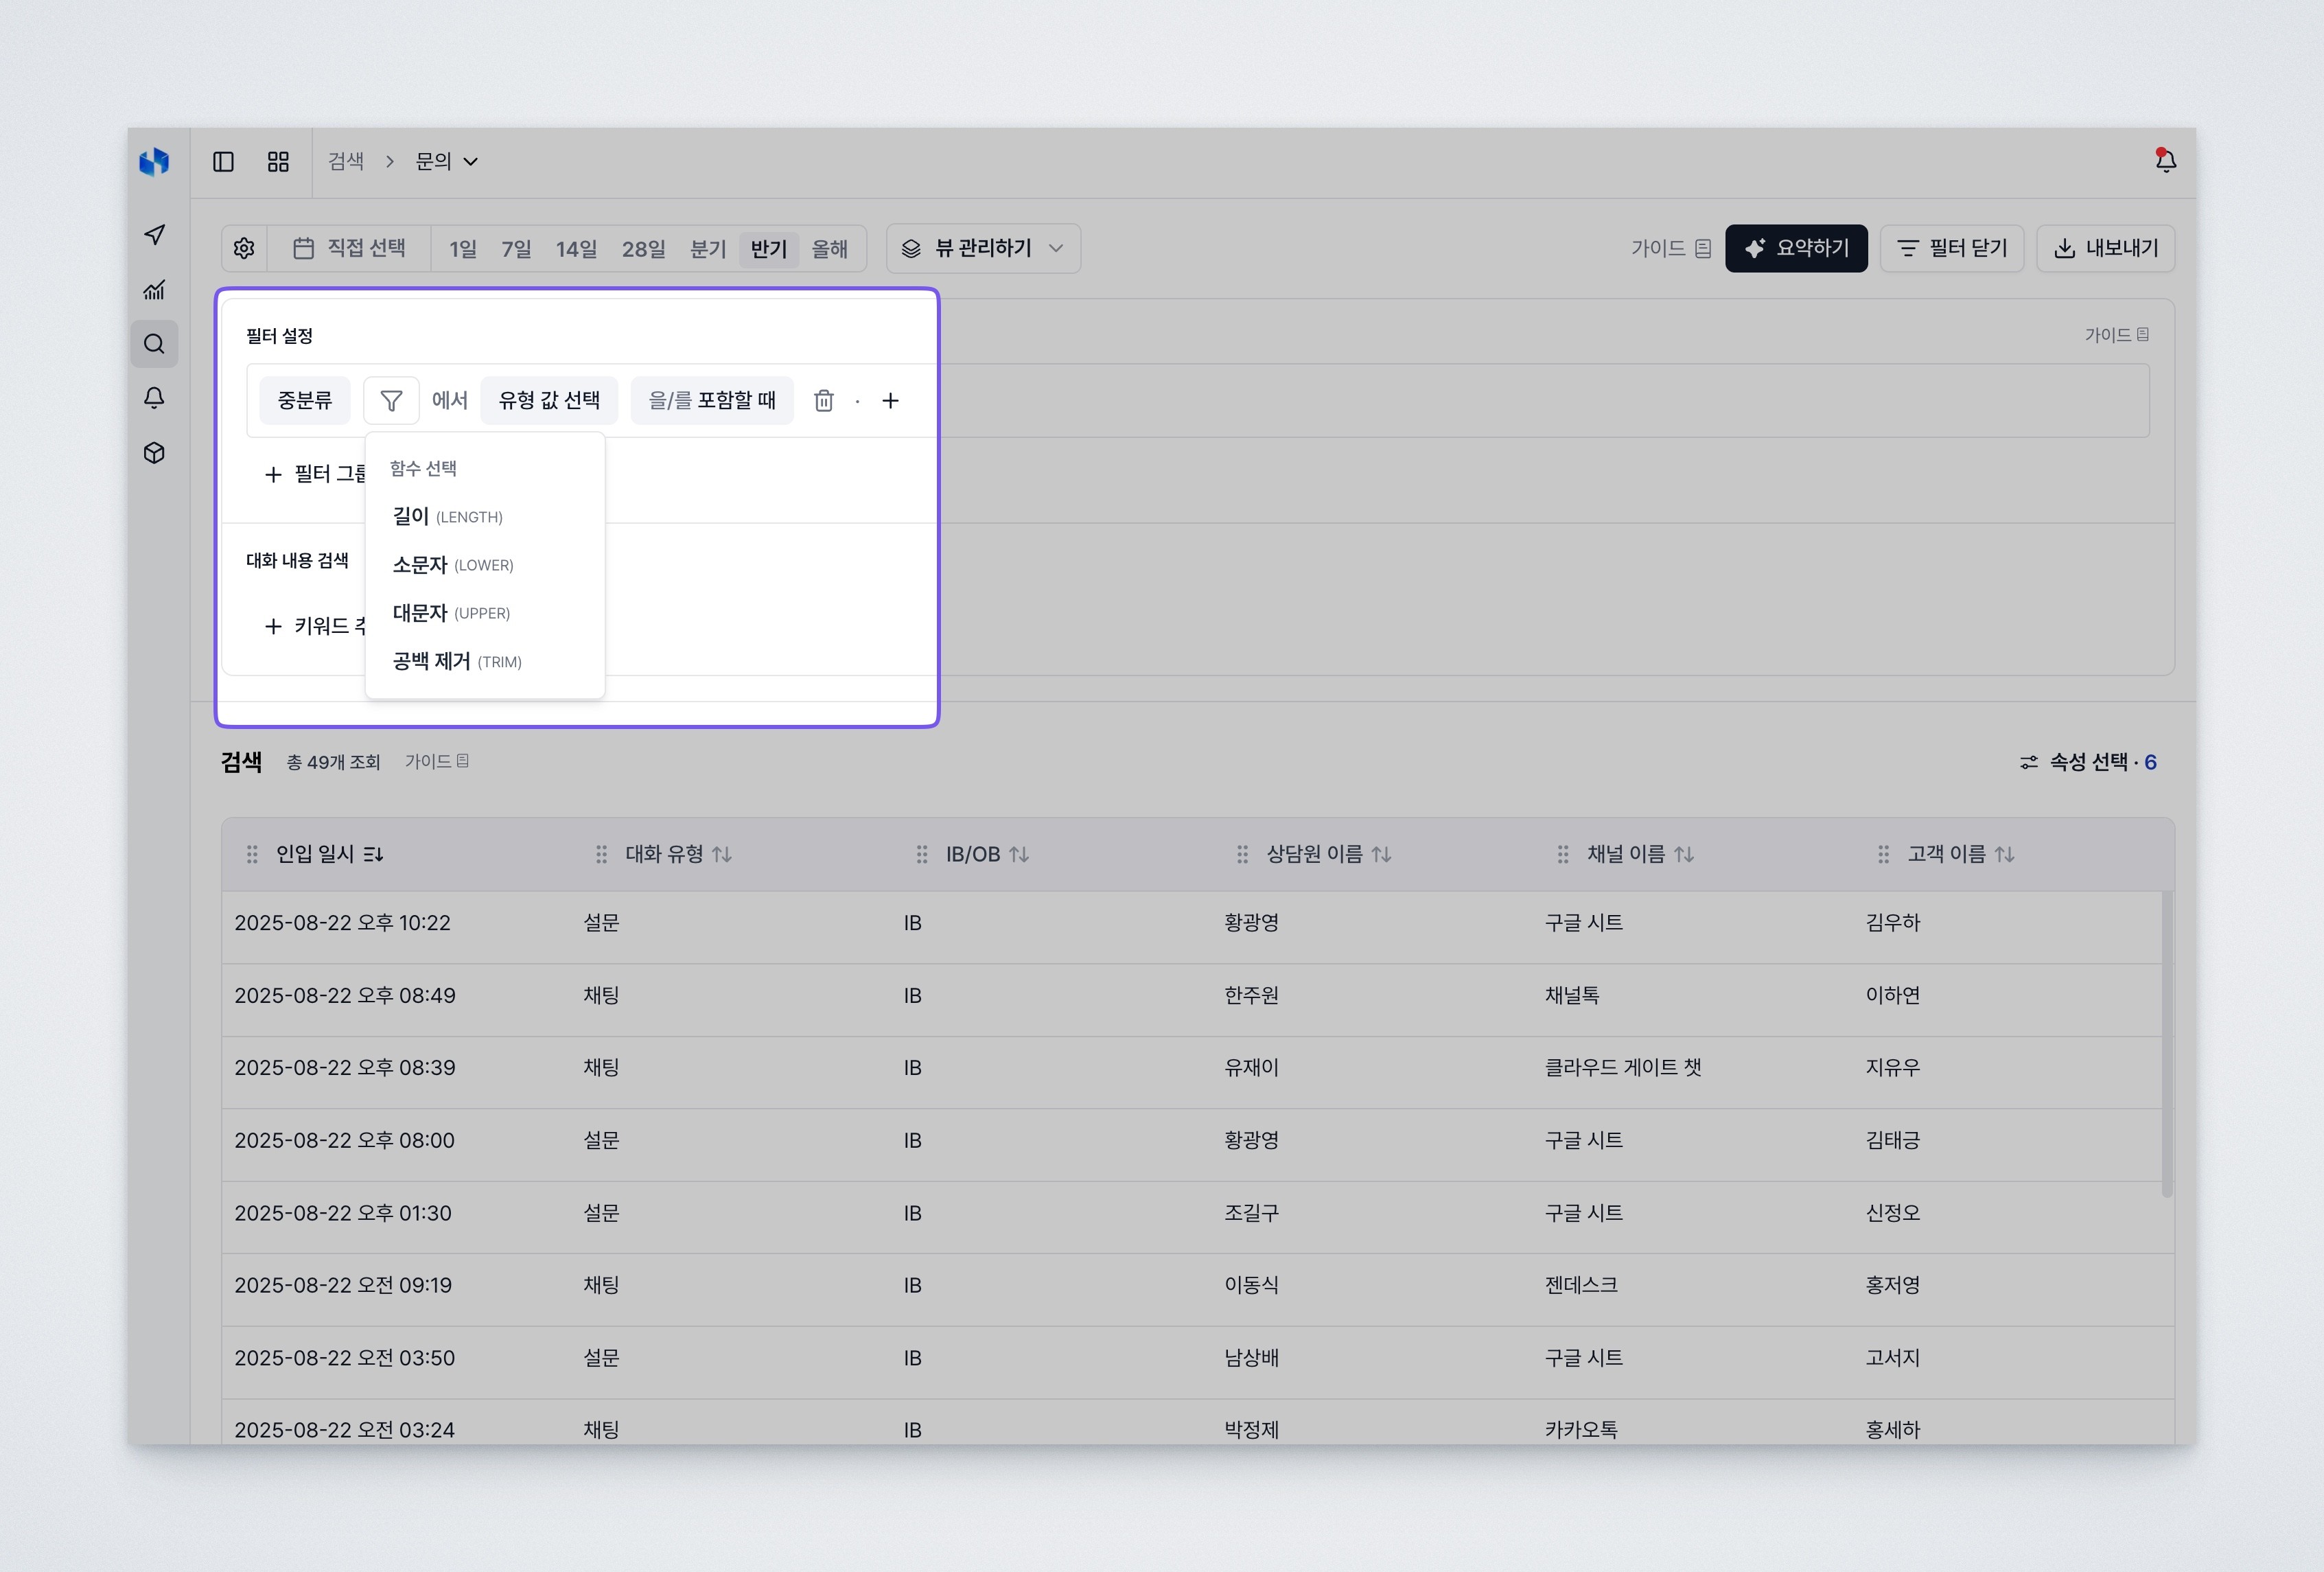
Task: Expand 뷰 관리하기 dropdown
Action: (982, 248)
